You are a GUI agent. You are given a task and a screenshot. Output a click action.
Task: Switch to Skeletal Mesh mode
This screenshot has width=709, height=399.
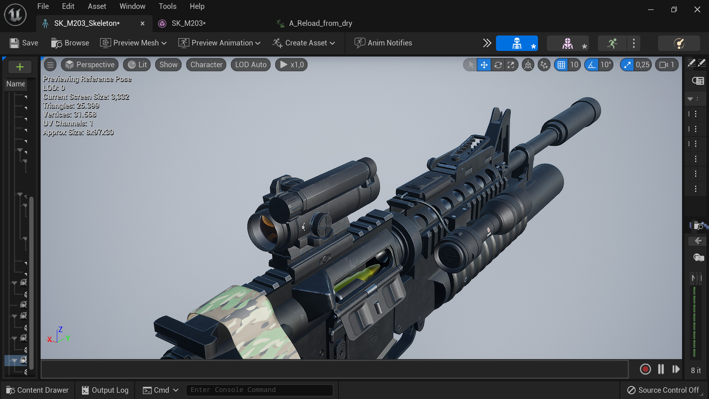[568, 43]
